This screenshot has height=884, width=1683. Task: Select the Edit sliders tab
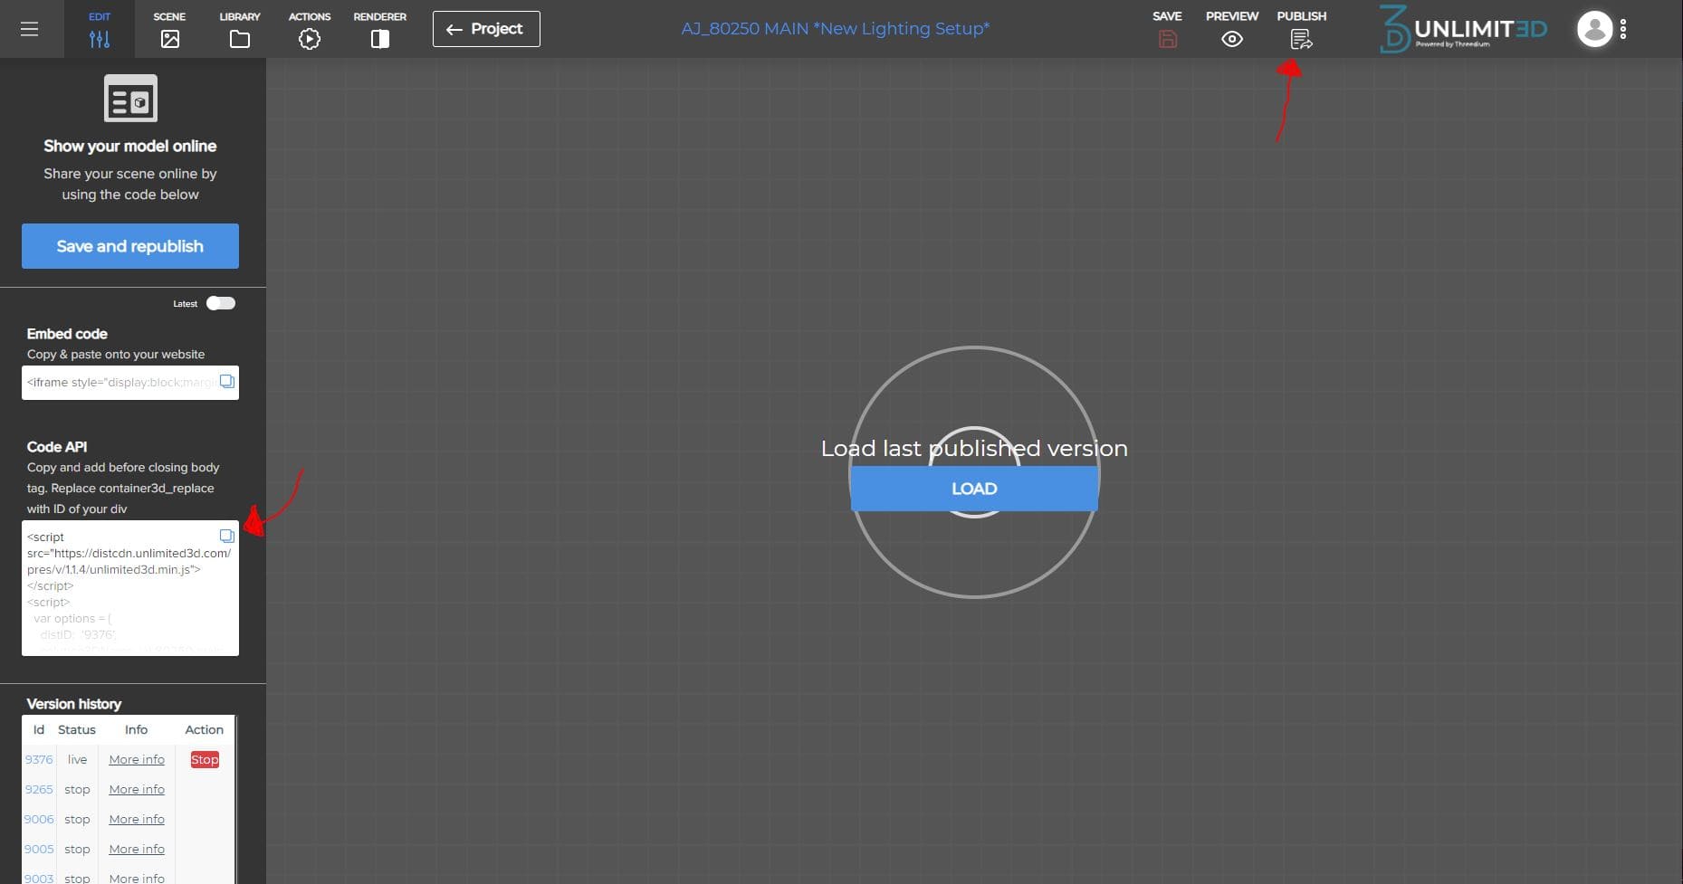click(100, 29)
